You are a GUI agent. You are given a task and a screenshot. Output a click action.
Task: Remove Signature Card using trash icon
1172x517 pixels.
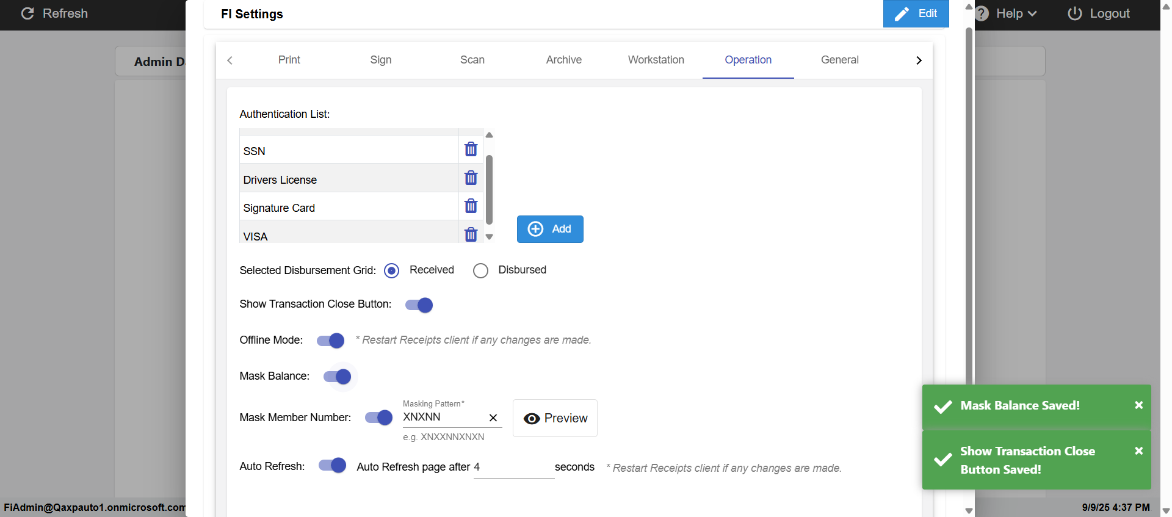click(471, 206)
